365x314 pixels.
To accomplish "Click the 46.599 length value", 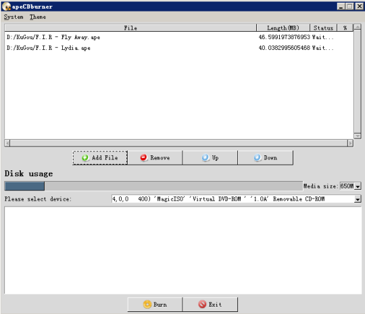I will coord(284,37).
